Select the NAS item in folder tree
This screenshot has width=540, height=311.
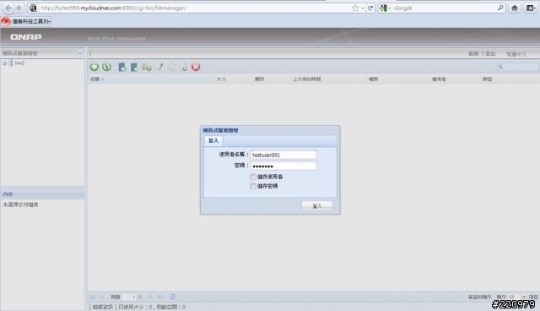19,63
